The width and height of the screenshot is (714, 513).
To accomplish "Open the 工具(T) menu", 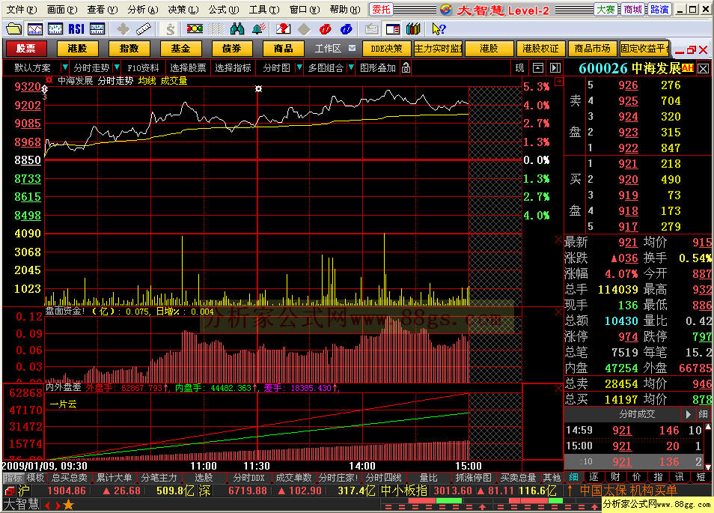I will (263, 9).
